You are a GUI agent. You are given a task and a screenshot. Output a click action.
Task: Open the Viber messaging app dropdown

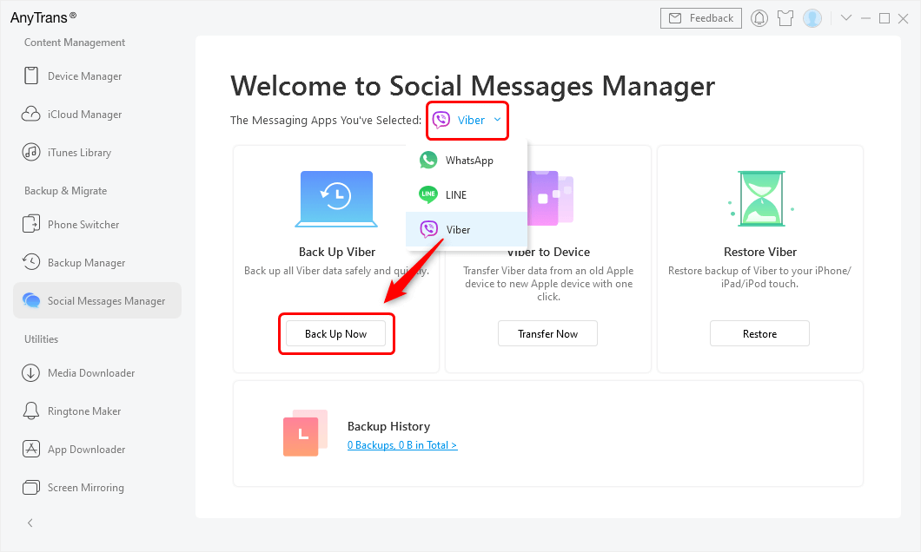[x=467, y=121]
